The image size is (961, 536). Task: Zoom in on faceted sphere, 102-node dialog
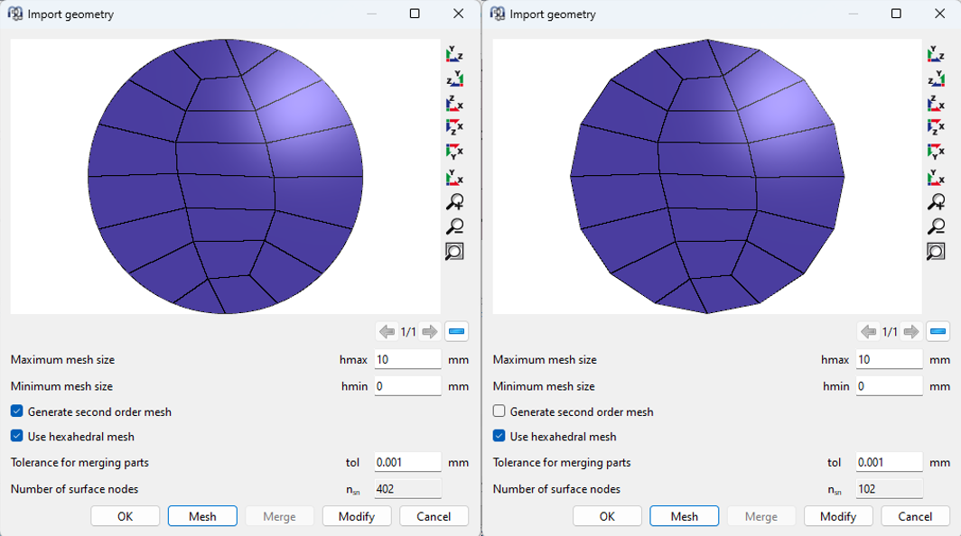pos(936,201)
